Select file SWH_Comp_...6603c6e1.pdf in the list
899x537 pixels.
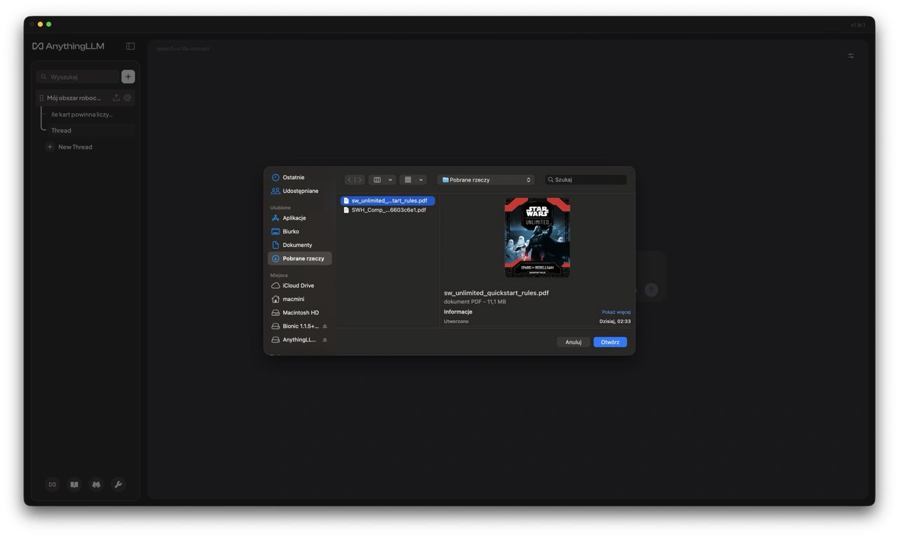388,210
